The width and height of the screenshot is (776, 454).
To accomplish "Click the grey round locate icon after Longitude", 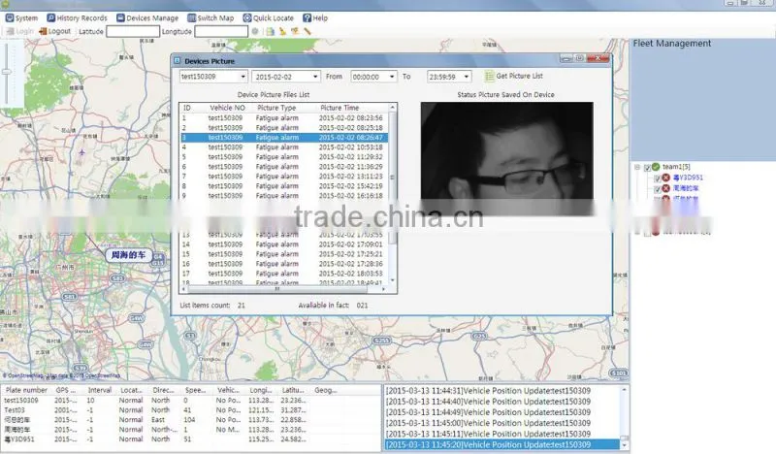I will click(255, 31).
